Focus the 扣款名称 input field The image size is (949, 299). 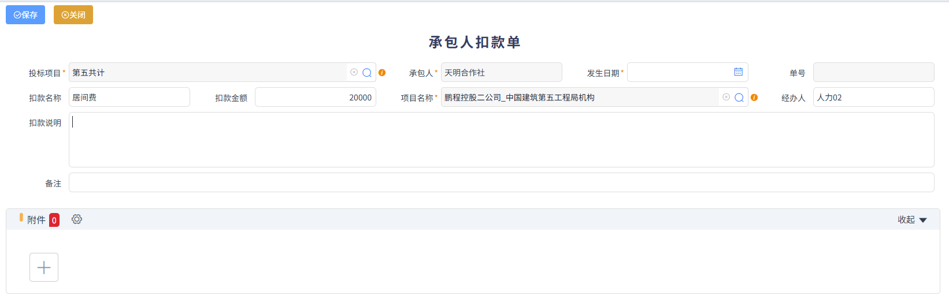(x=129, y=98)
